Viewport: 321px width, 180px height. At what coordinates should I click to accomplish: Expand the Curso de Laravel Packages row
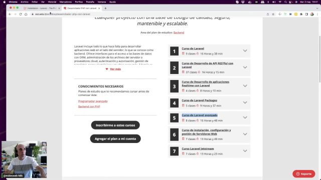point(245,102)
